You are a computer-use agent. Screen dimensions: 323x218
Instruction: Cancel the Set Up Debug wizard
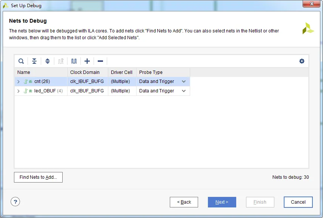coord(298,202)
